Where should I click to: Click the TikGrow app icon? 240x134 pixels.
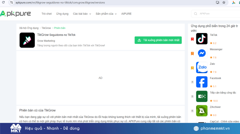pyautogui.click(x=27, y=40)
